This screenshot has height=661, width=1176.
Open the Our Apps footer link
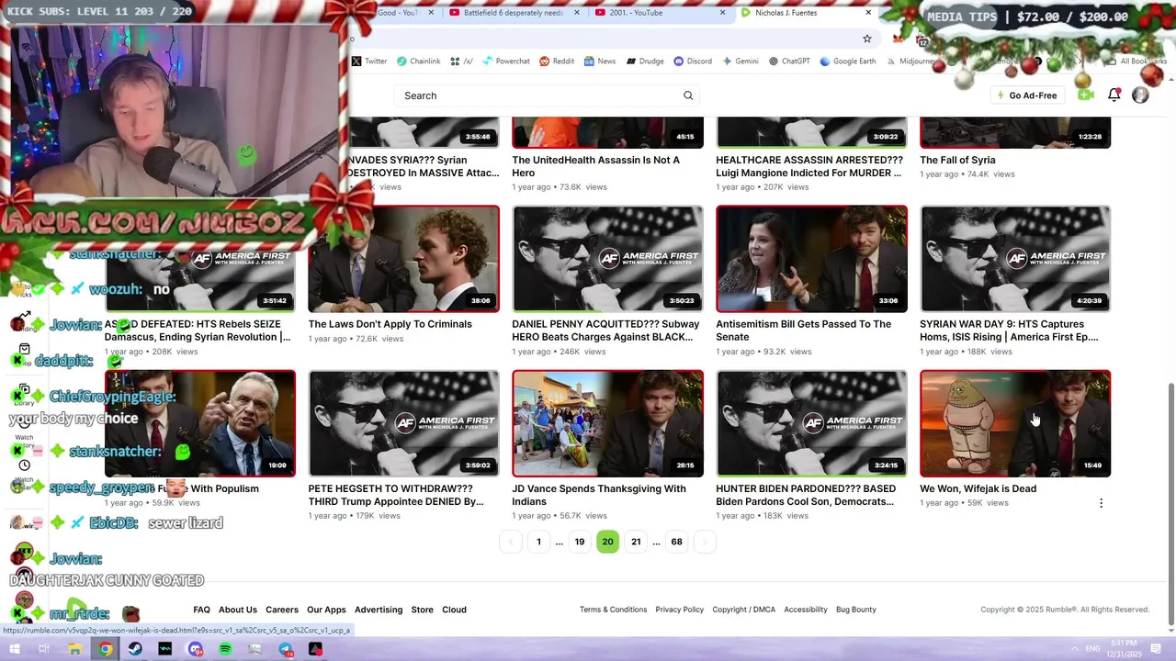coord(326,610)
